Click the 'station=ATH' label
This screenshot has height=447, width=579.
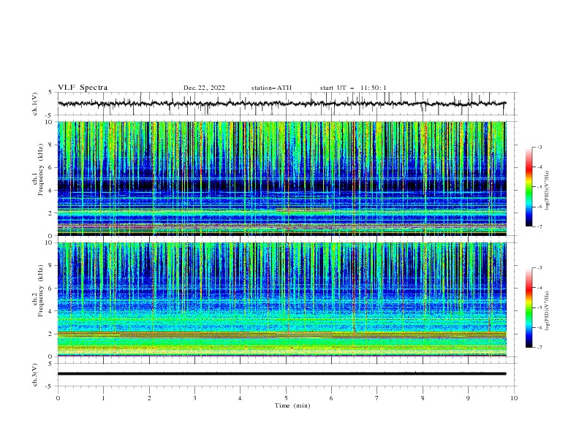pos(271,88)
